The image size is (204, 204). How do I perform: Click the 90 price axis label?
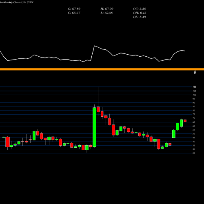click(x=194, y=103)
